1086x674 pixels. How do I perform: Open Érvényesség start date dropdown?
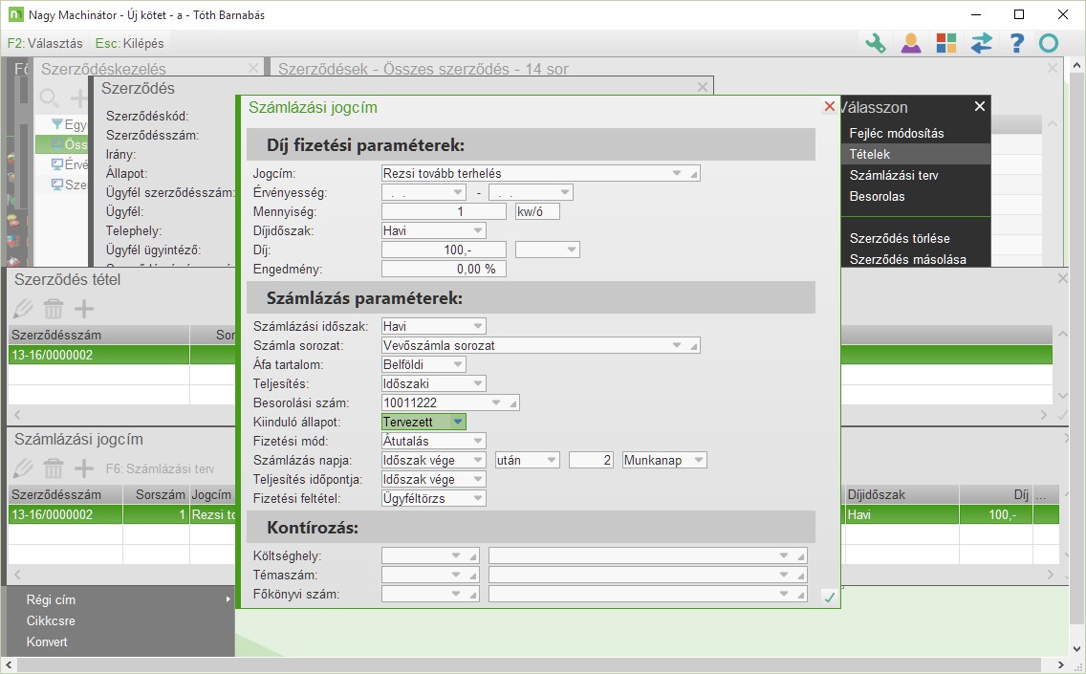point(458,192)
